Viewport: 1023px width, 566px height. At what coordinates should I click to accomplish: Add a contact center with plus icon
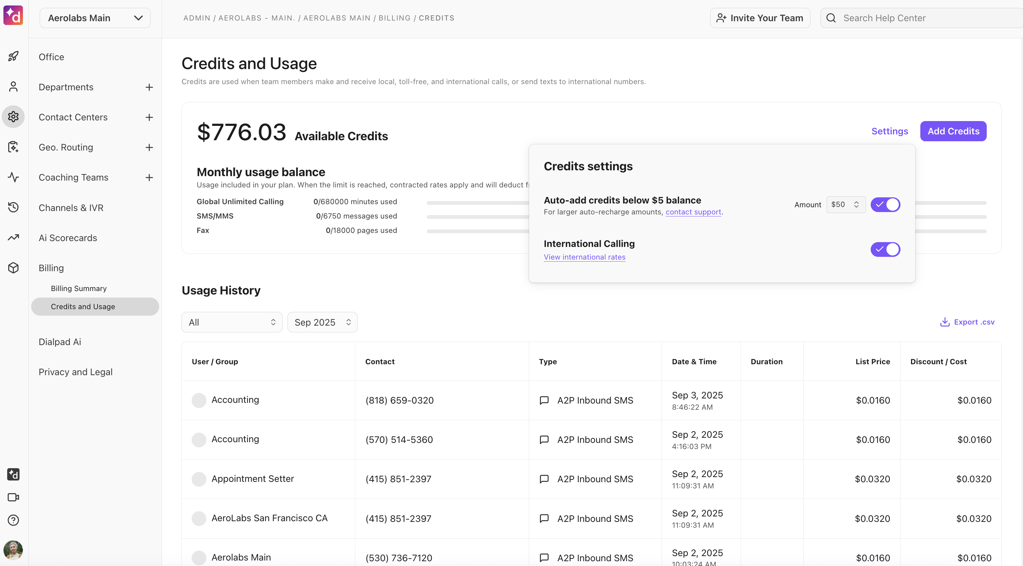pos(149,117)
